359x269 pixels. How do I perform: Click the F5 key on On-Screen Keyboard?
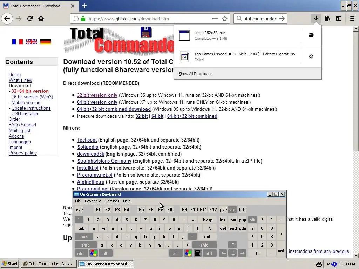pos(141,210)
